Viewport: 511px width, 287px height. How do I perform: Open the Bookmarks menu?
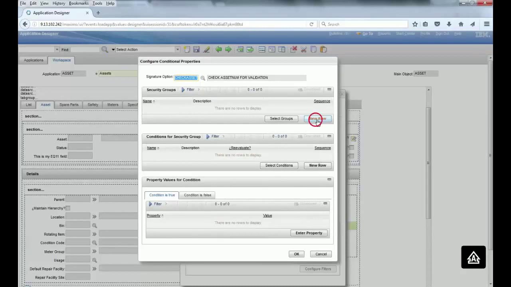pos(79,3)
